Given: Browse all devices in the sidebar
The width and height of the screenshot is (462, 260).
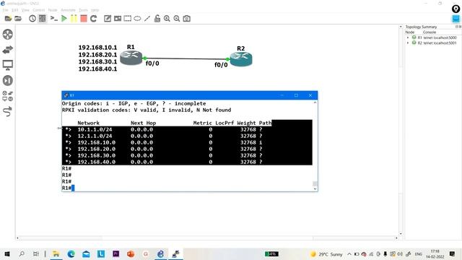Looking at the screenshot, I should [8, 96].
